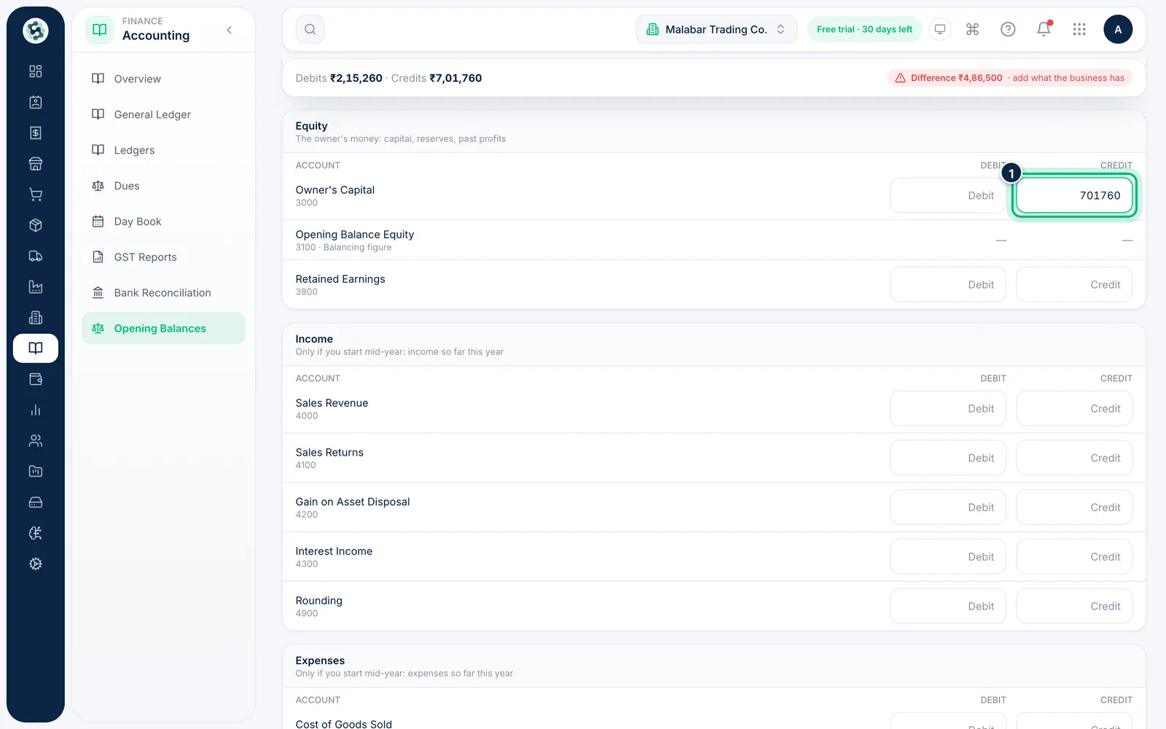Click the Rounding debit field
The image size is (1166, 729).
[948, 607]
